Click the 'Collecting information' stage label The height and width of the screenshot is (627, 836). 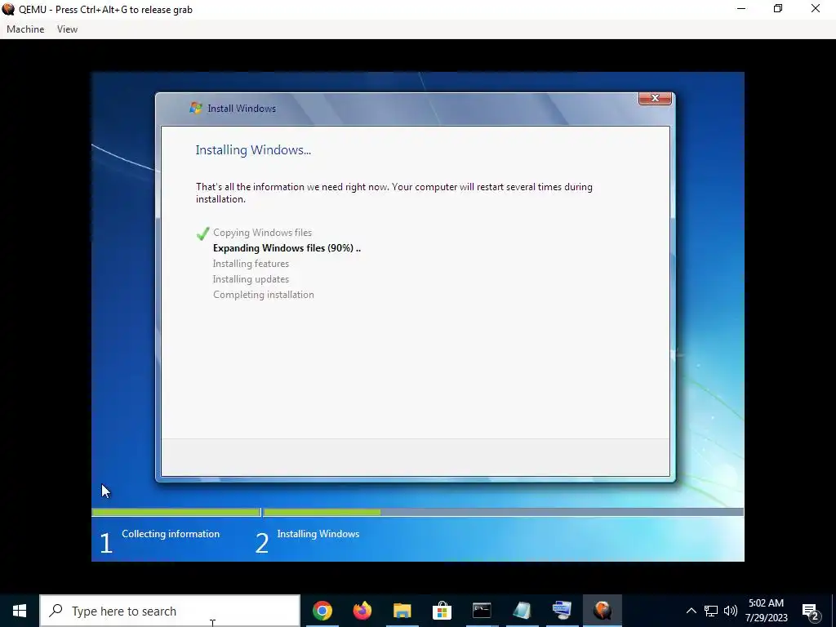(171, 534)
